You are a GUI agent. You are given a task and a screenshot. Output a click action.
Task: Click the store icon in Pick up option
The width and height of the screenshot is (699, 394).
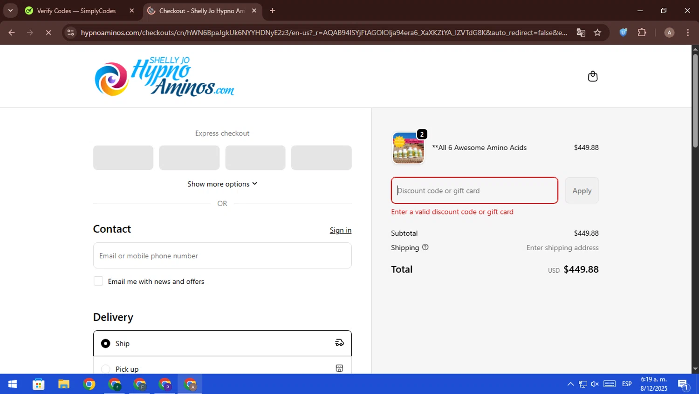[x=339, y=368]
